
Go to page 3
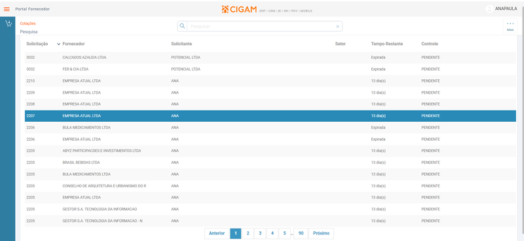coord(260,233)
